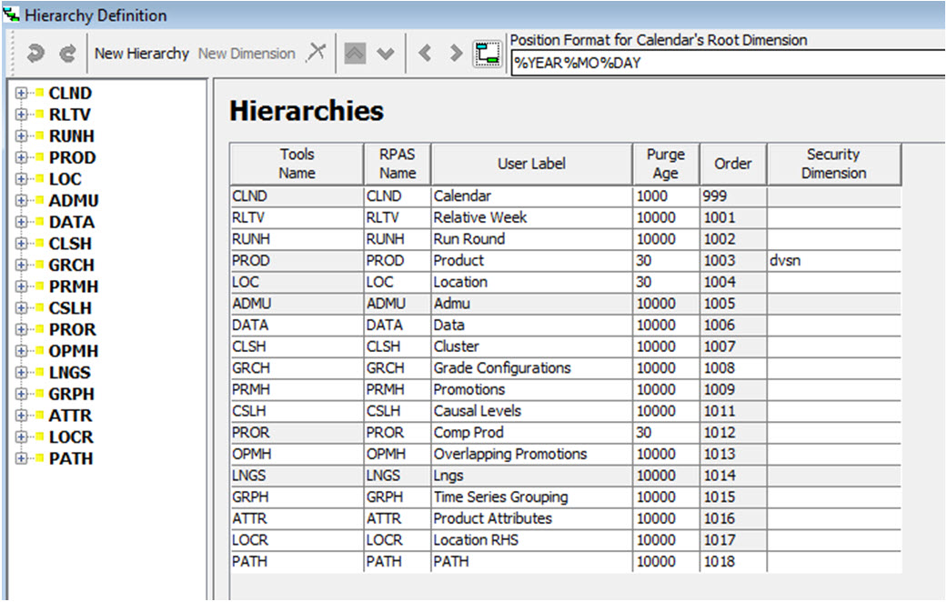Click the User Label column header

click(531, 164)
